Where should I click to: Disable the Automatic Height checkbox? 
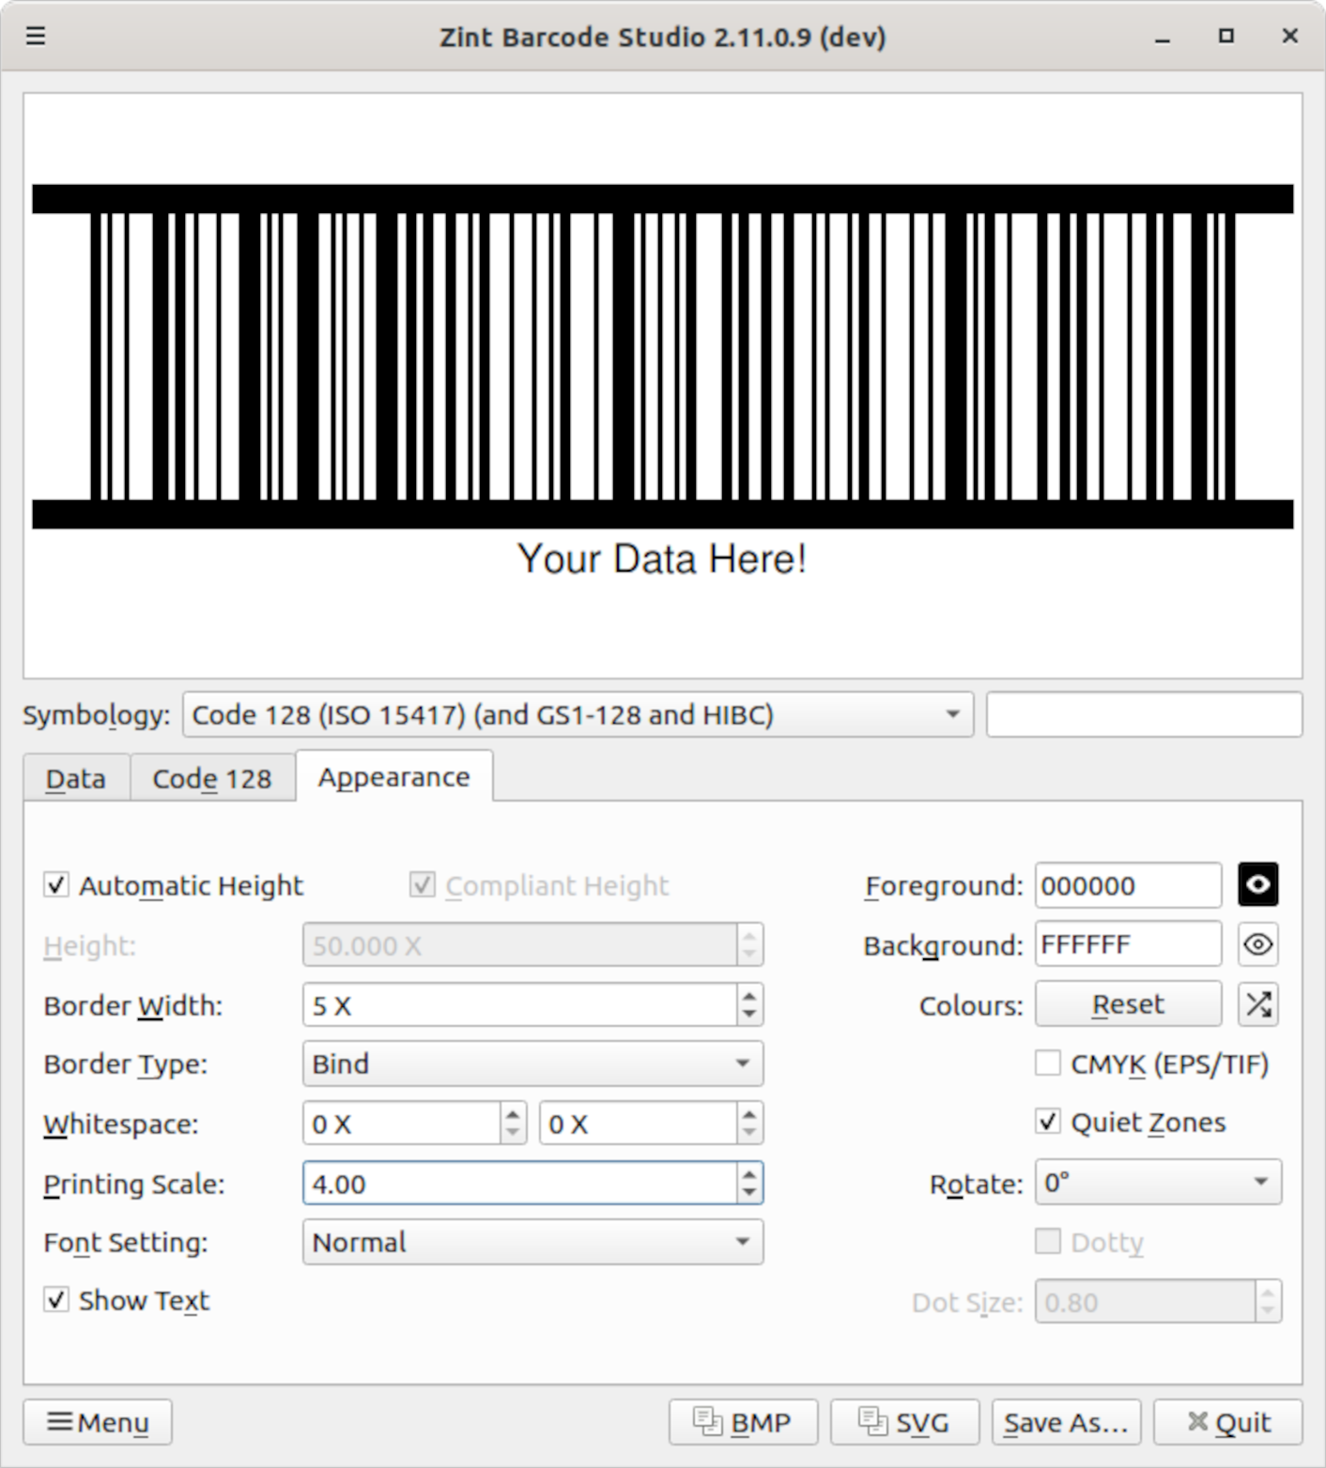coord(56,885)
